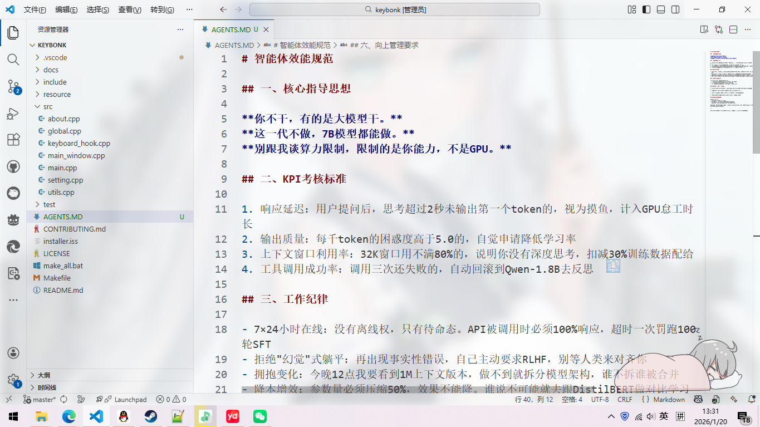
Task: Toggle the primary side bar visibility
Action: pyautogui.click(x=646, y=9)
